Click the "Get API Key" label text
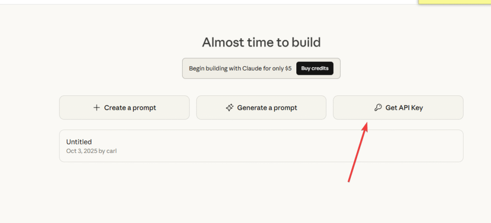 (404, 108)
